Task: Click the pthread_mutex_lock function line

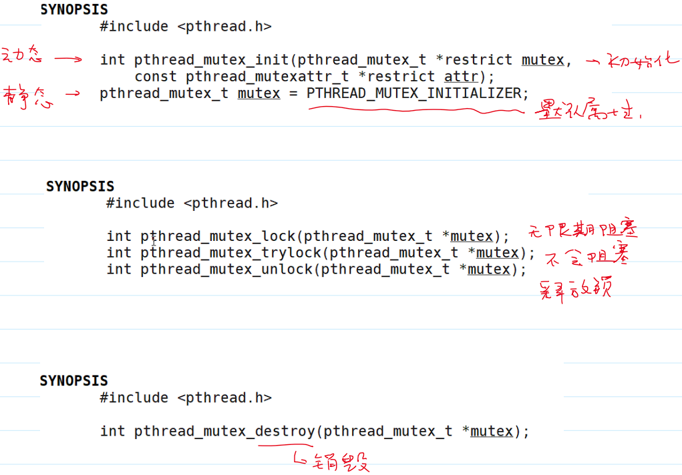Action: click(x=308, y=236)
